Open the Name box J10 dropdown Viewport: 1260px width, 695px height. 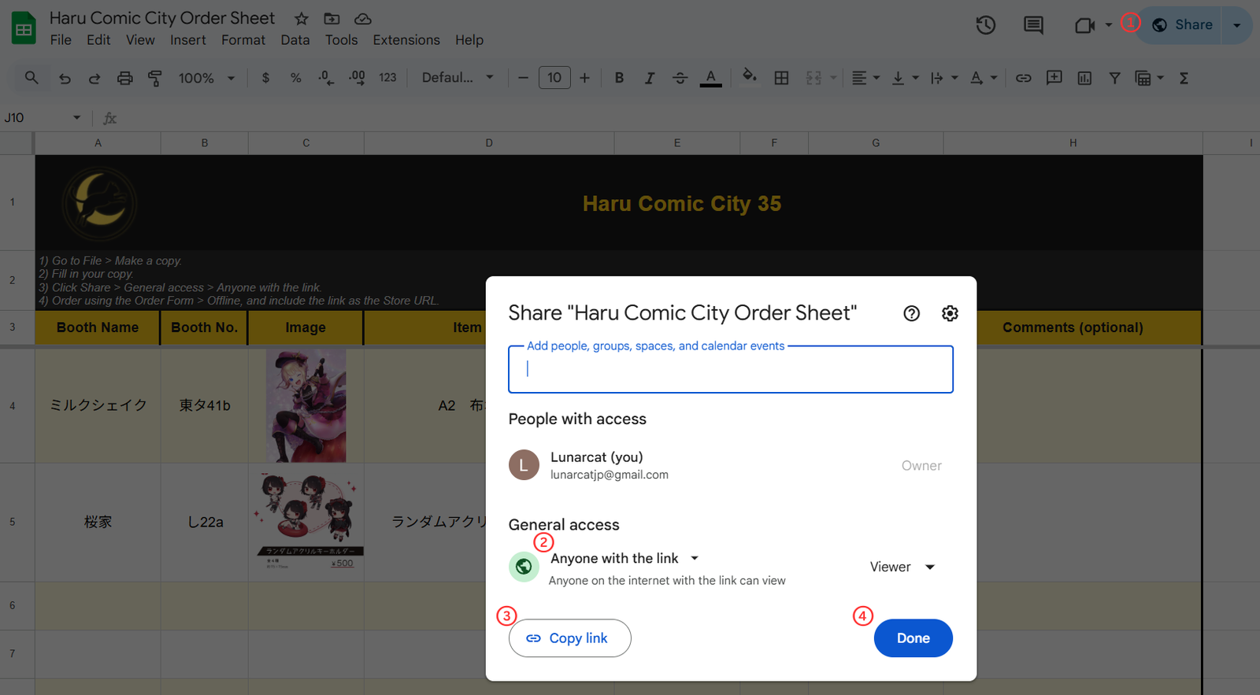(76, 118)
